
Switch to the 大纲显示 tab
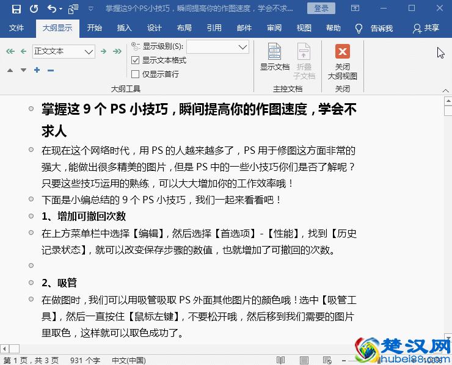click(x=57, y=28)
